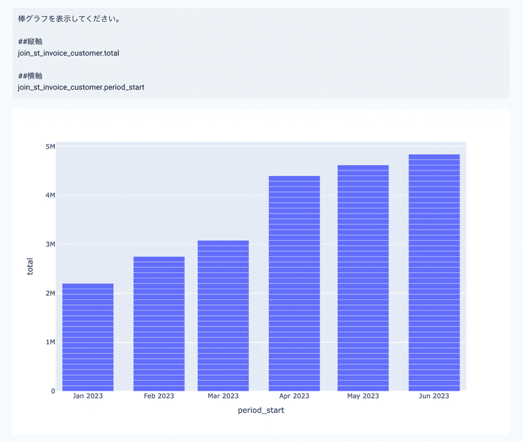Screen dimensions: 523x441
Task: Click the "Feb 2023" x-axis label
Action: pyautogui.click(x=159, y=396)
